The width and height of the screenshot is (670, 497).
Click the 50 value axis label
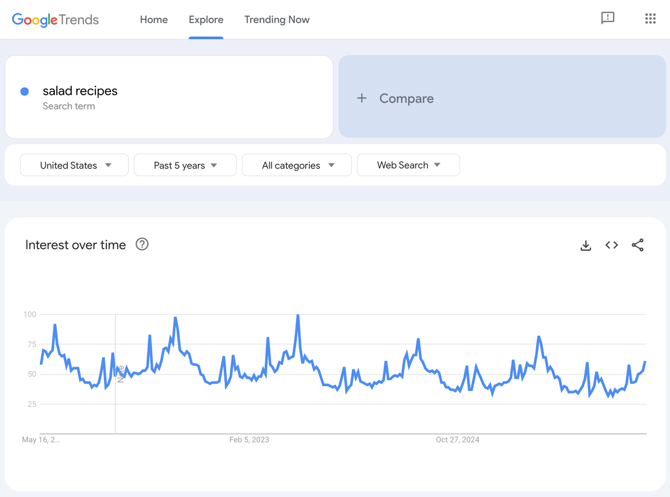point(32,374)
